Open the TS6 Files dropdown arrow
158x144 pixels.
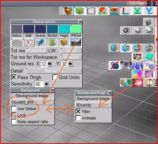149,3
